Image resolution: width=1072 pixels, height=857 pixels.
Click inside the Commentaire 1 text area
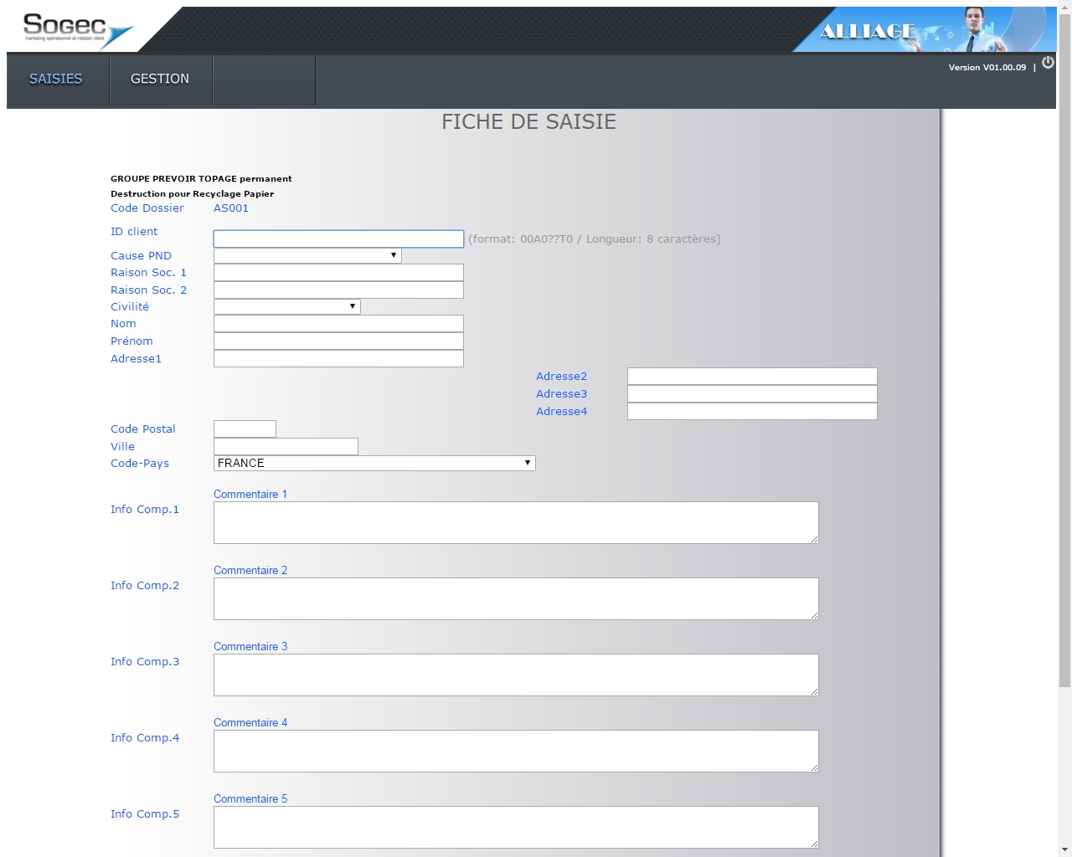pos(516,523)
